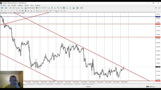
Task: Switch timeframe to M15
Action: pos(47,11)
